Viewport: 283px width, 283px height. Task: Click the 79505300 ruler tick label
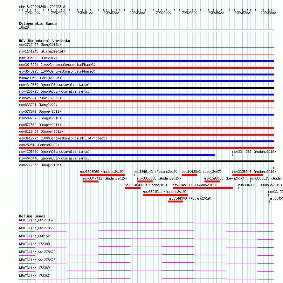pyautogui.click(x=137, y=13)
